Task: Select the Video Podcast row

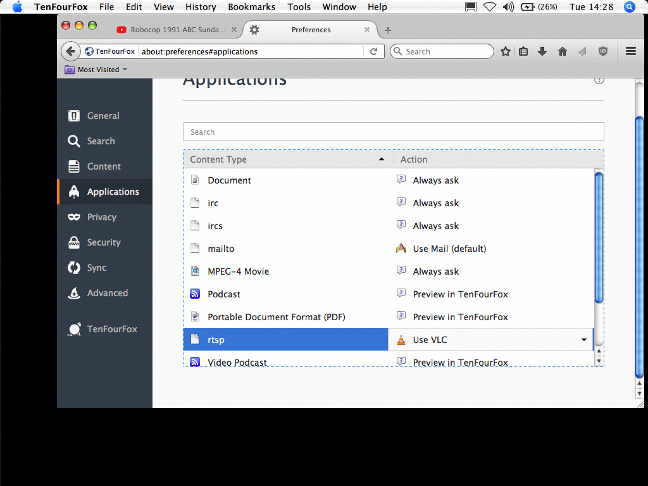Action: (x=389, y=359)
